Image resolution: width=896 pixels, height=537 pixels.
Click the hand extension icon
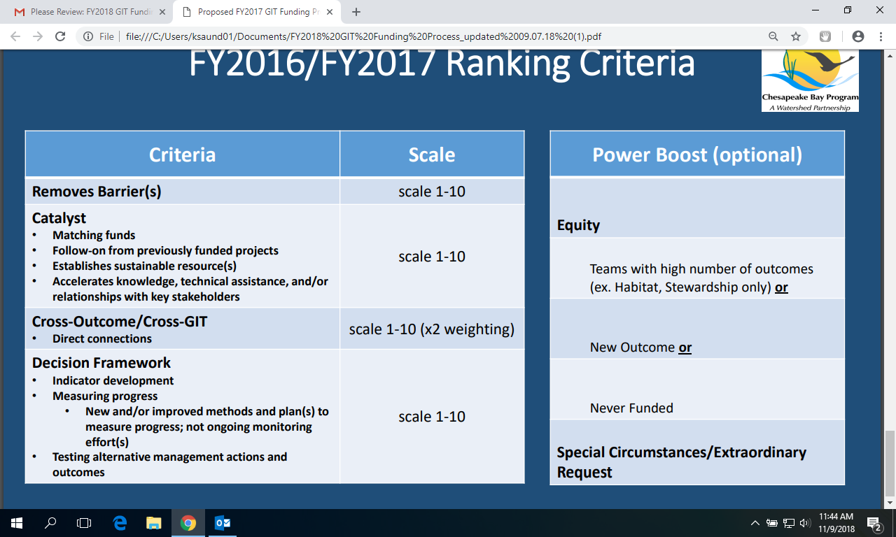825,36
